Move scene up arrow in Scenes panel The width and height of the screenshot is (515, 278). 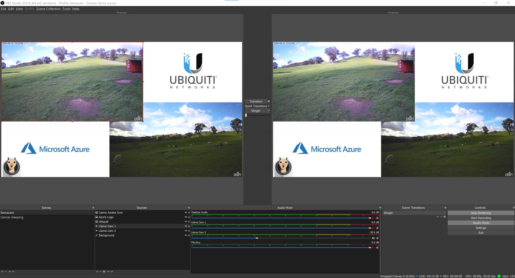click(10, 272)
